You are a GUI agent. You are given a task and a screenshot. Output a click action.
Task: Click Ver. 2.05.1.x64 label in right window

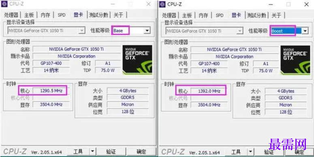pyautogui.click(x=205, y=153)
